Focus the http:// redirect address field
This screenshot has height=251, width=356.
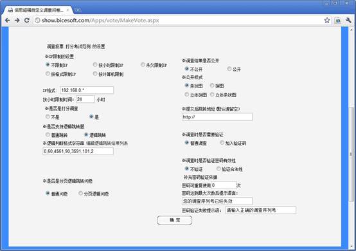click(217, 117)
